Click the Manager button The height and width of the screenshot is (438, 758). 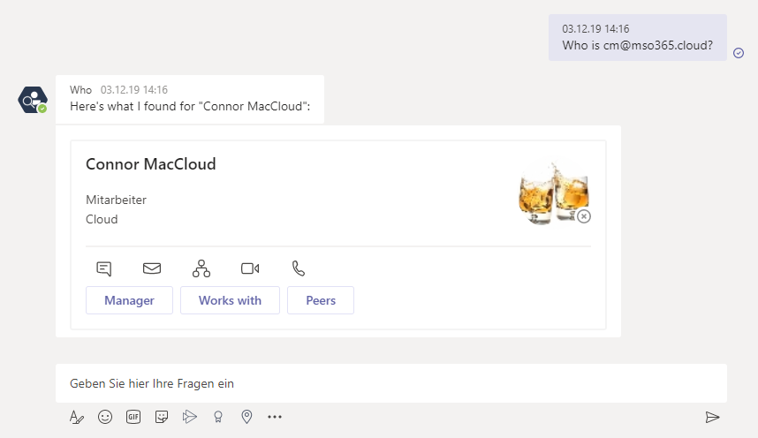(130, 300)
